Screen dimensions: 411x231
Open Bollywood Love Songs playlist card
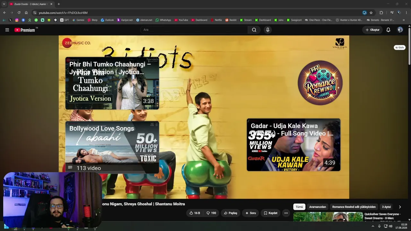(x=112, y=148)
